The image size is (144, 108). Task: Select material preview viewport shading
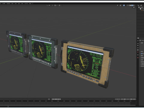132,5
